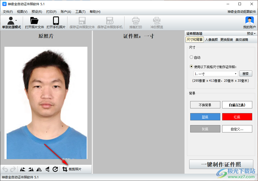Click the horizontal flip icon

pyautogui.click(x=39, y=169)
